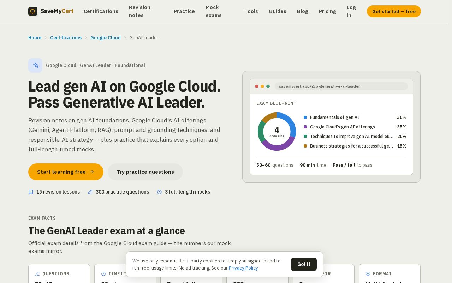
Task: Click the clock icon next to 3 full-length mocks
Action: (159, 192)
